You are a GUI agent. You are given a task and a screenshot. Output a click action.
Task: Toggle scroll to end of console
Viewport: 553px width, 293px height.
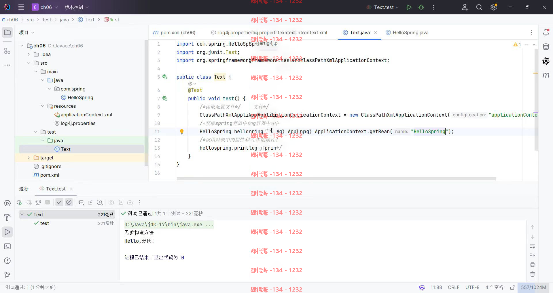click(533, 255)
